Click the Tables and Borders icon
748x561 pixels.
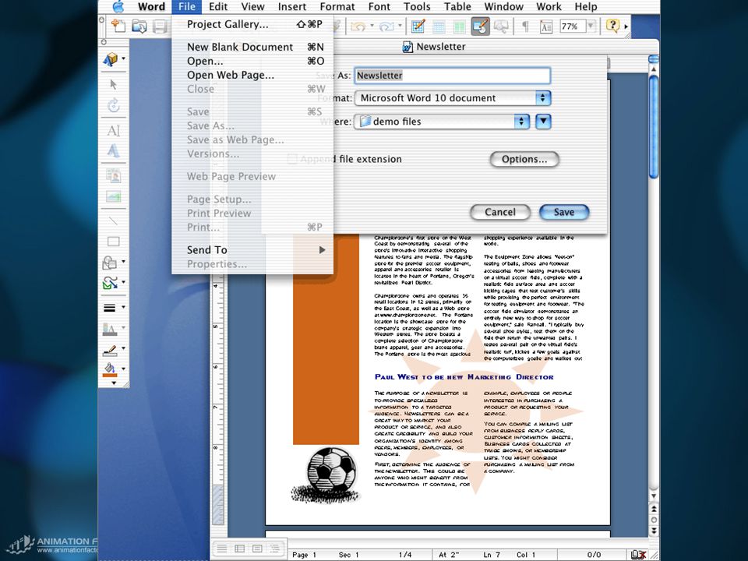point(418,26)
